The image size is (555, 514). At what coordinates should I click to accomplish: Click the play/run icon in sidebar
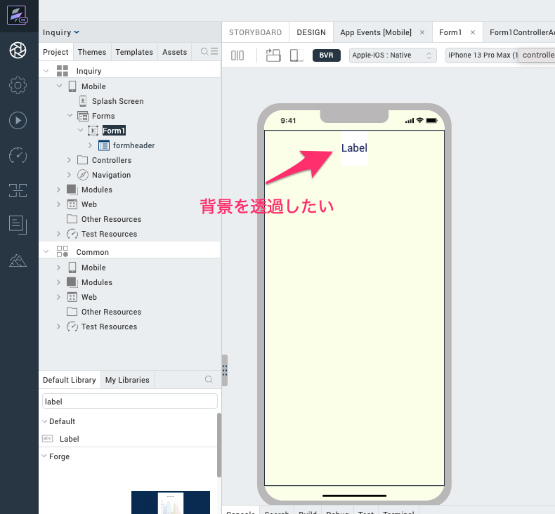(x=18, y=121)
